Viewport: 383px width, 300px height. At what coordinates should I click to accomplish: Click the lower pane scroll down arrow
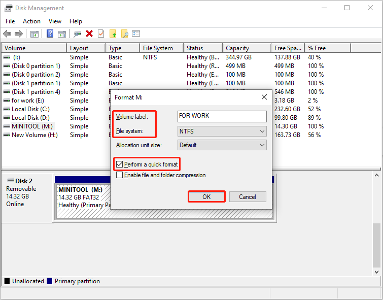376,272
